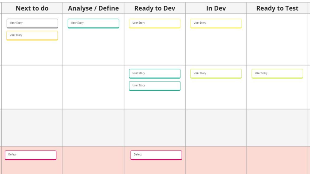Select yellow User Story in Ready to Dev
Viewport: 310px width, 174px height.
pyautogui.click(x=155, y=23)
